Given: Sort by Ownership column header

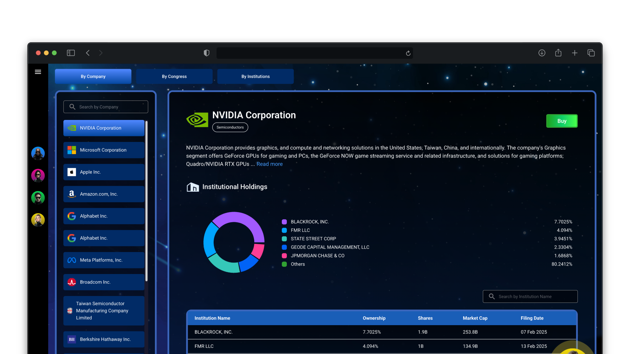Looking at the screenshot, I should (374, 318).
